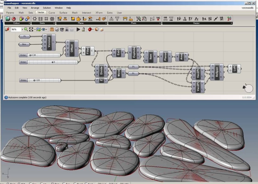Click the sketch pencil icon on canvas toolbar
The height and width of the screenshot is (184, 258).
[x=7, y=30]
